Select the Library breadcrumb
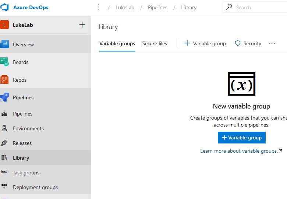Viewport: 287px width, 199px height. pos(189,7)
